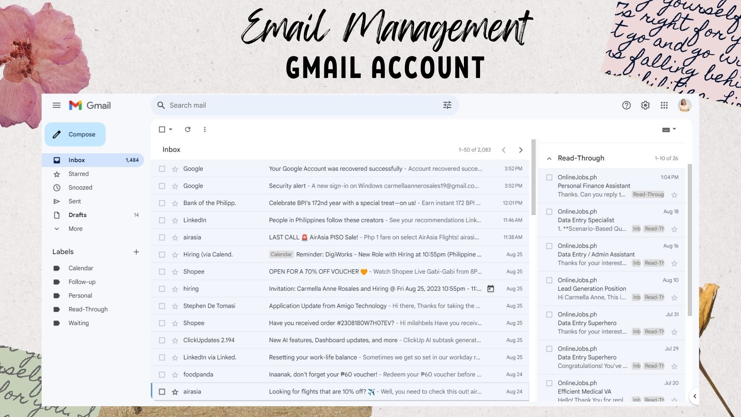741x417 pixels.
Task: Check the Personal Finance Assistant email box
Action: (549, 178)
